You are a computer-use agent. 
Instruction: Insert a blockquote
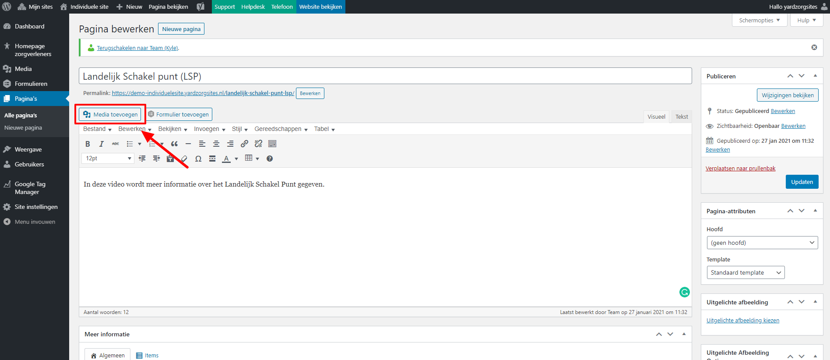coord(174,144)
